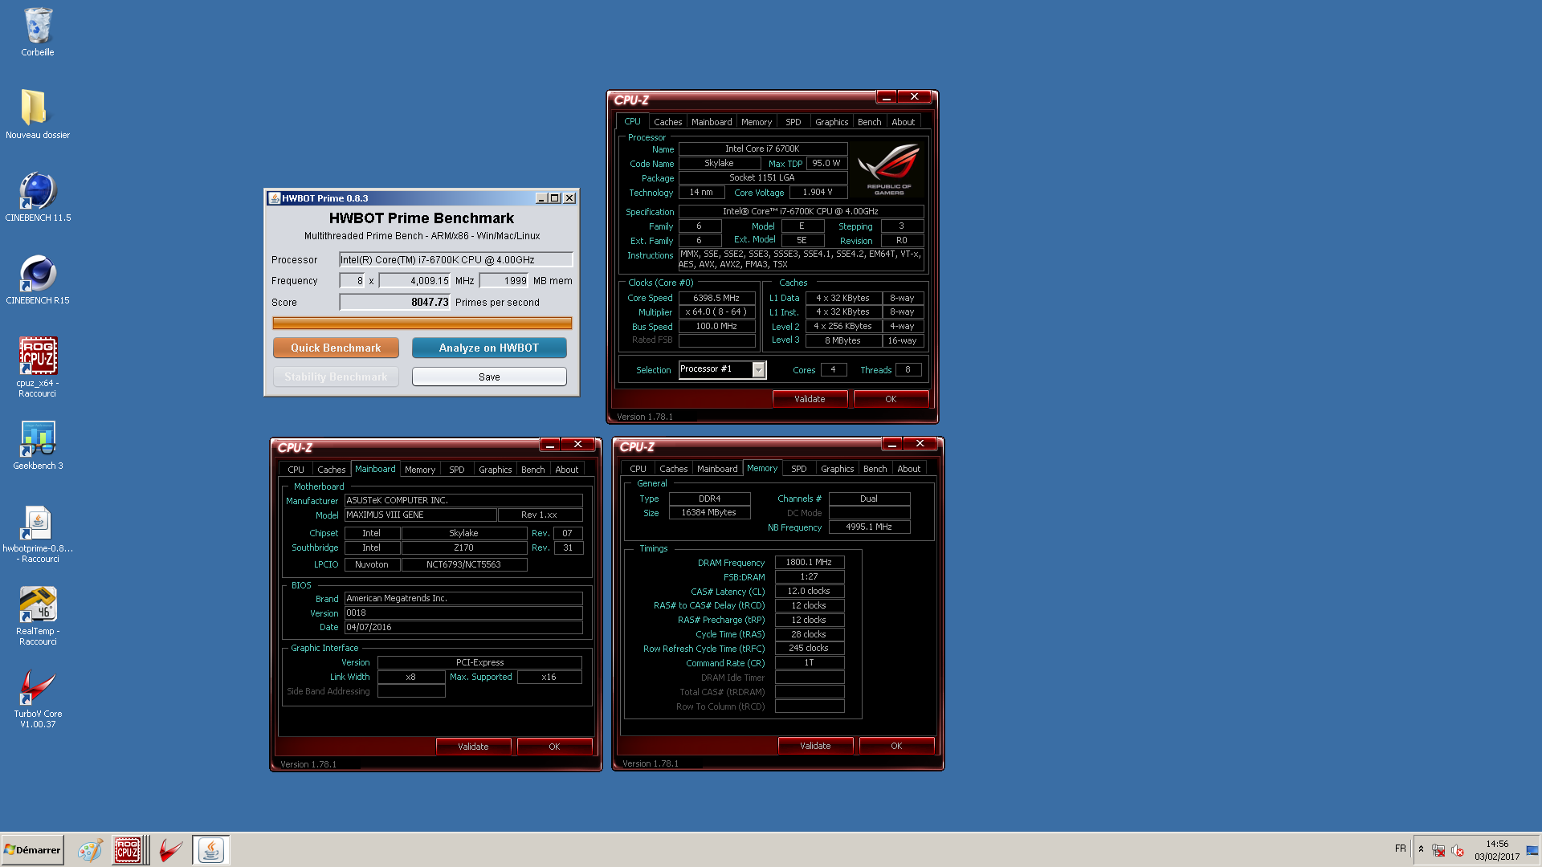Screen dimensions: 1542x867
Task: Click the HWBOT Prime title bar Java icon
Action: (274, 198)
